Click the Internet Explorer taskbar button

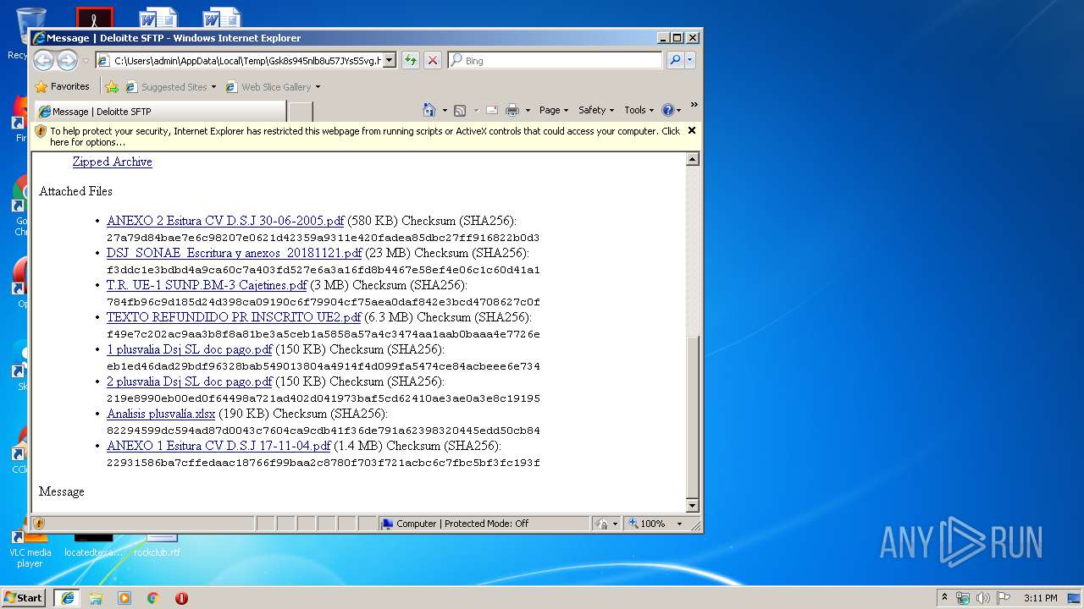point(67,597)
